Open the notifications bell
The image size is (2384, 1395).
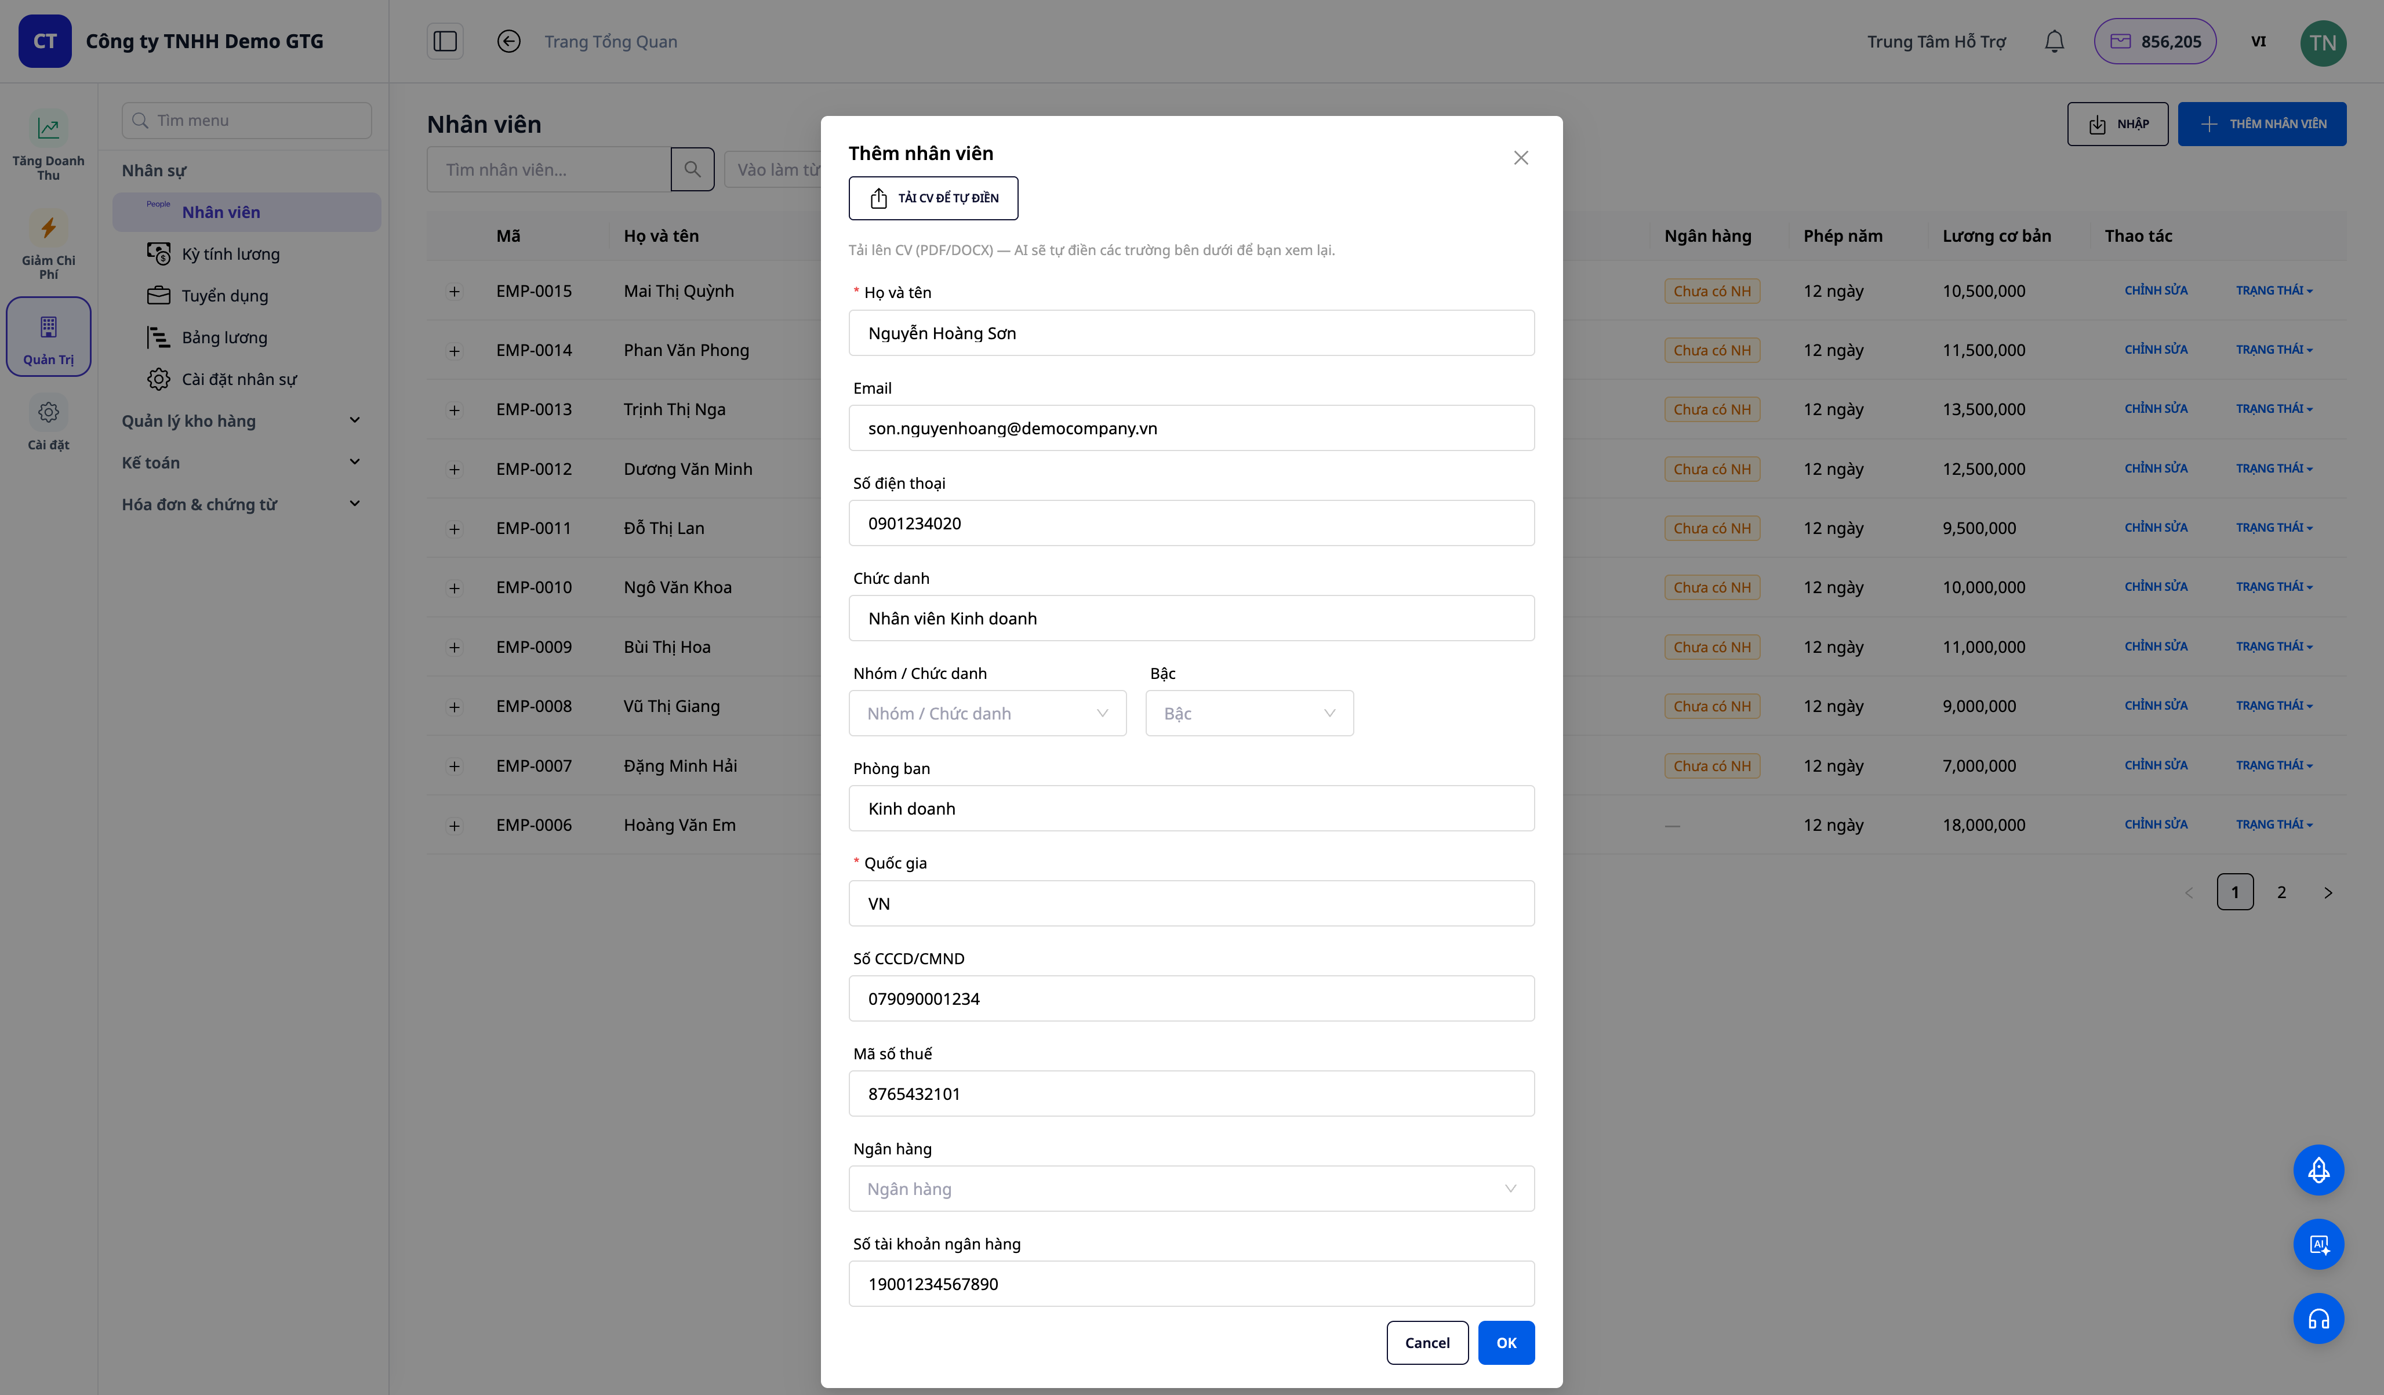[x=2054, y=42]
